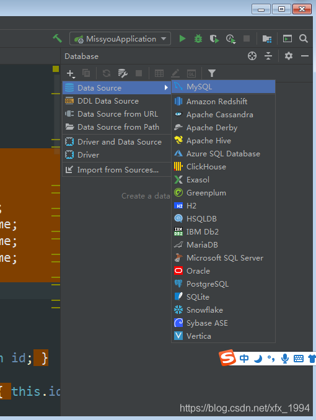Start debugging with the bug icon
The image size is (316, 420).
pyautogui.click(x=198, y=39)
